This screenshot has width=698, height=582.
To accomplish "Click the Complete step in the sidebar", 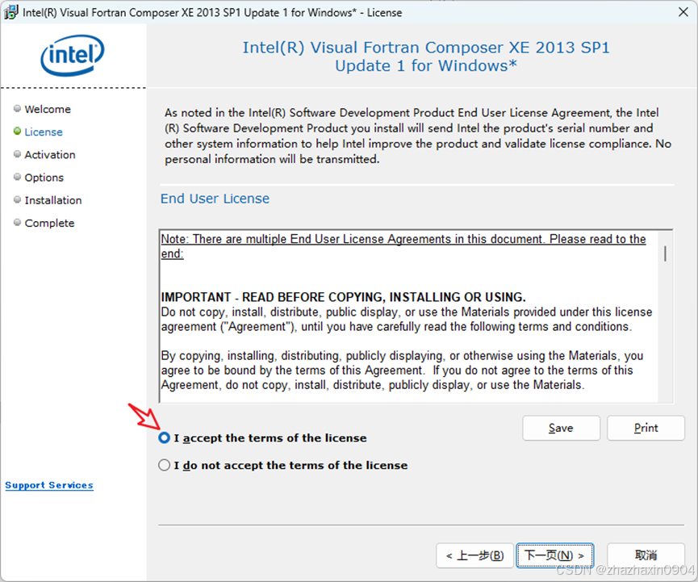I will tap(49, 223).
